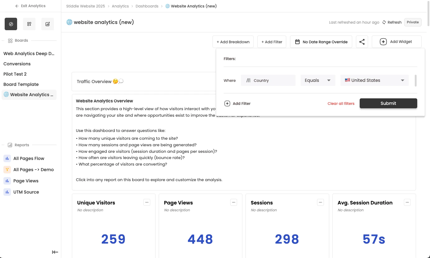The width and height of the screenshot is (430, 258).
Task: Open the UTM Source report
Action: click(26, 192)
